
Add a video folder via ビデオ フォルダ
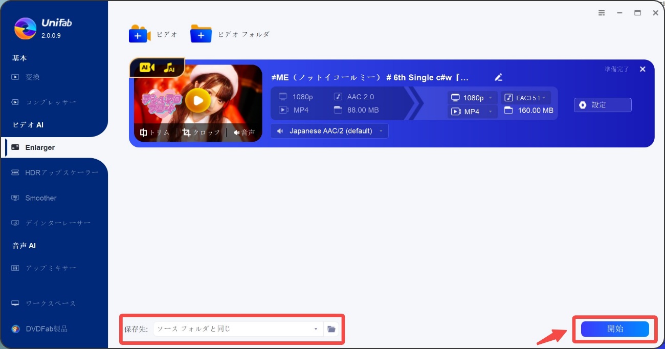[x=230, y=34]
